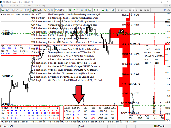Open the Templates icon
Viewport: 171px width, 128px height.
point(112,10)
